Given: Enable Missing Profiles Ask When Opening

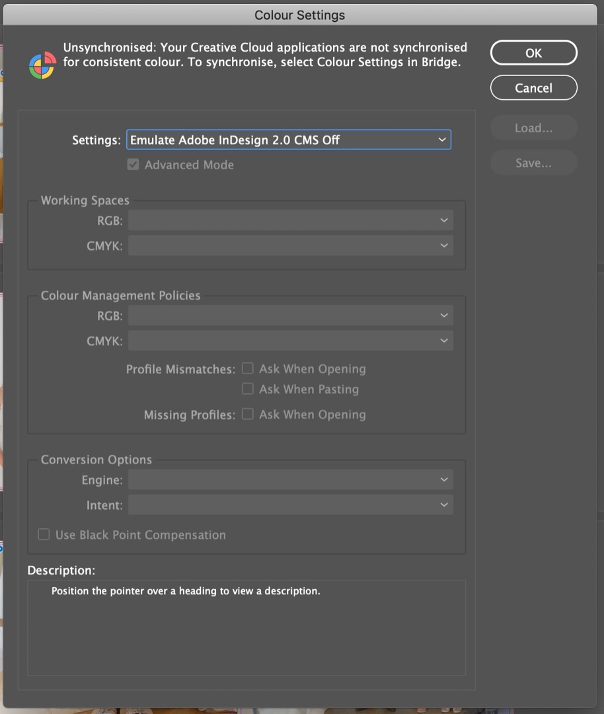Looking at the screenshot, I should (x=248, y=414).
